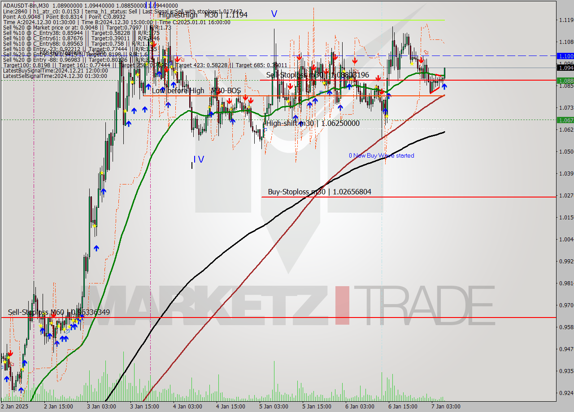
Task: Click the 1.073 price axis label
Action: [566, 108]
